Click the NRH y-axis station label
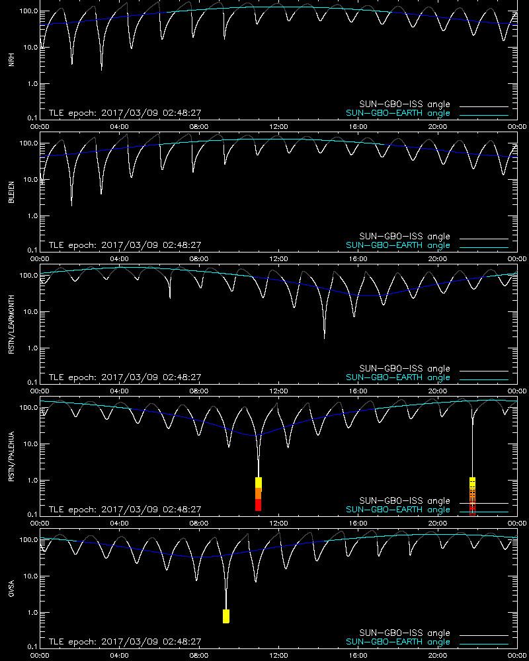Viewport: 529px width, 661px height. pyautogui.click(x=11, y=59)
